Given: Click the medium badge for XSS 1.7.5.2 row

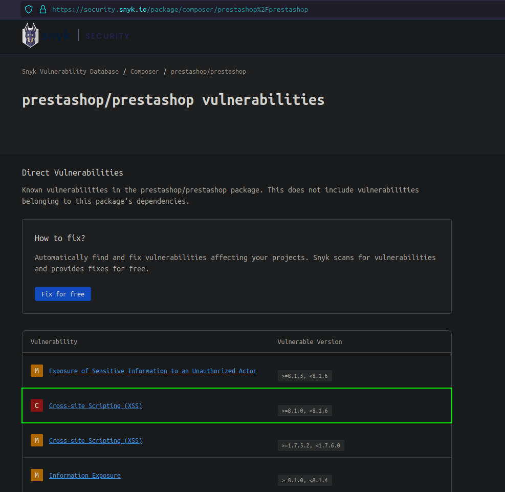Looking at the screenshot, I should coord(36,440).
